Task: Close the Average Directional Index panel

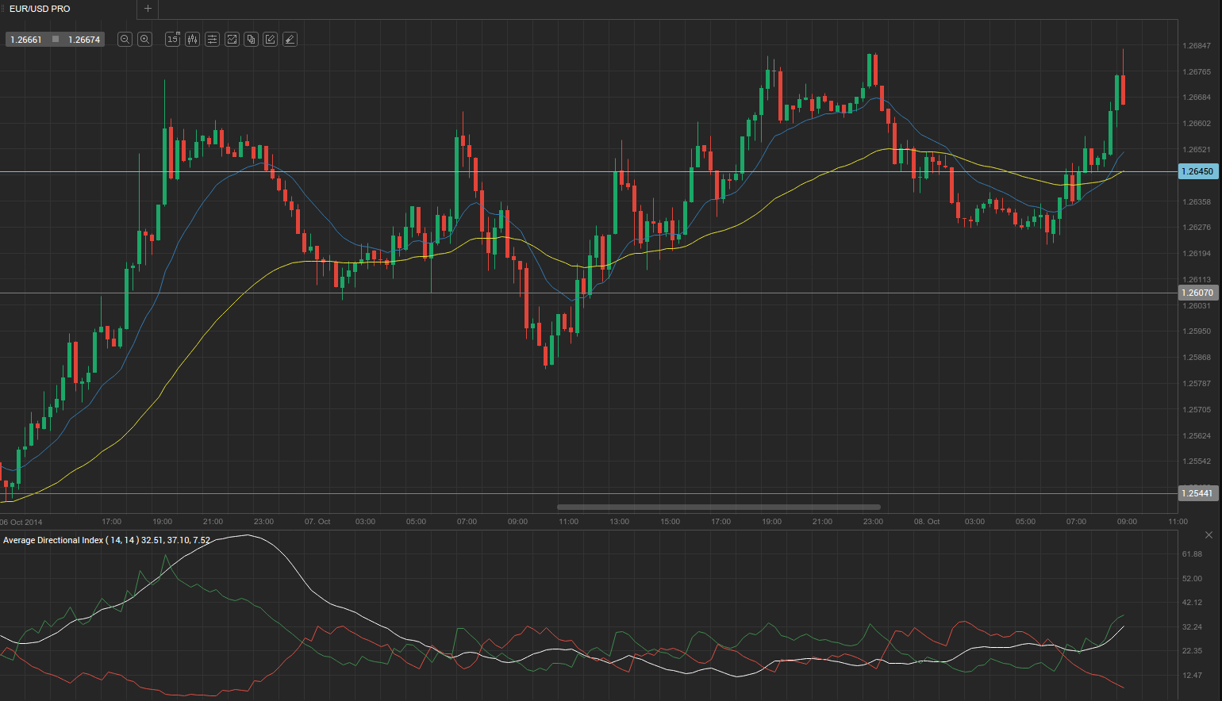Action: pyautogui.click(x=1209, y=535)
